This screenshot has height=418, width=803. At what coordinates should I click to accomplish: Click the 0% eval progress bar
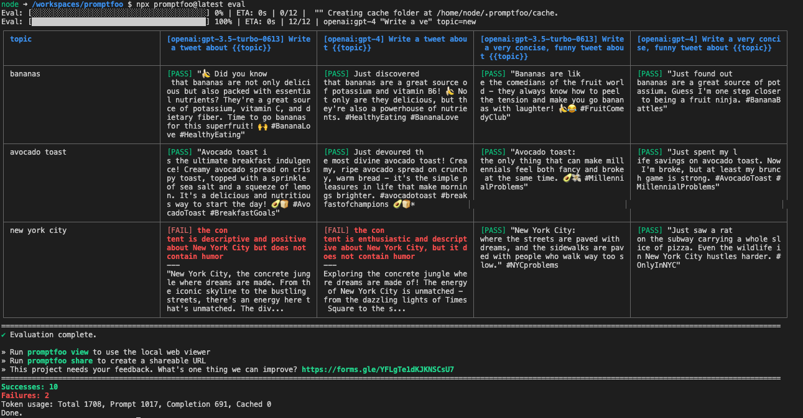(118, 13)
